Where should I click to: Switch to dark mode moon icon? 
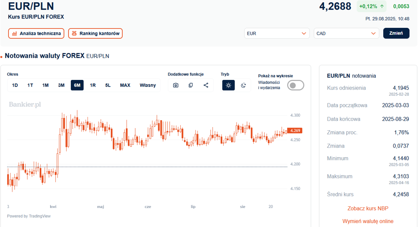point(243,85)
